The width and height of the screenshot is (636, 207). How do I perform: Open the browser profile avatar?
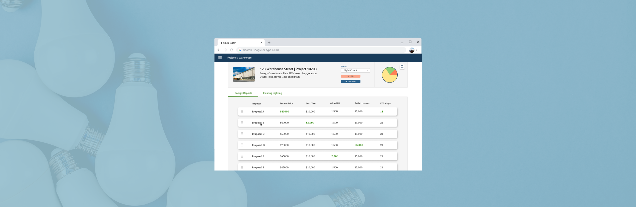click(x=412, y=50)
